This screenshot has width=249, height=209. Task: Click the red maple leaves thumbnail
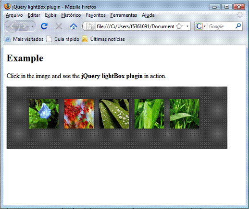coord(79,114)
